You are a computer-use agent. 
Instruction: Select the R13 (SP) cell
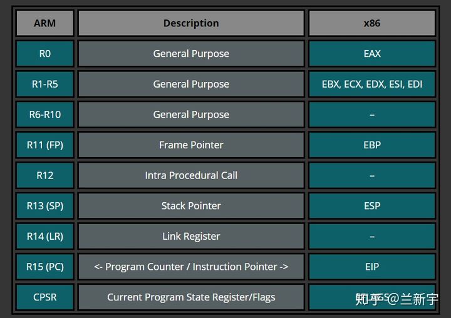44,205
